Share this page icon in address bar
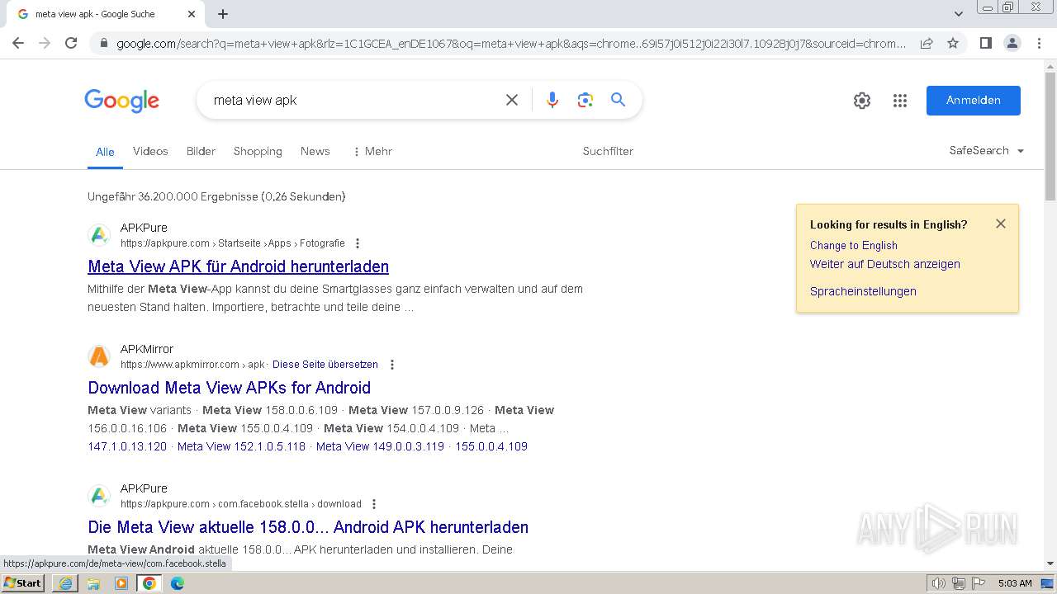 point(927,43)
